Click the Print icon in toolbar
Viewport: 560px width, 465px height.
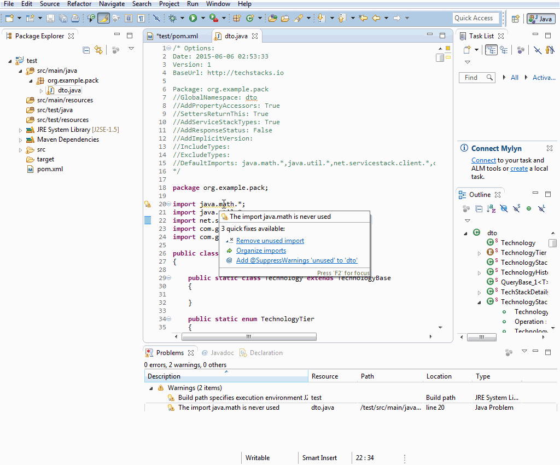click(x=75, y=19)
